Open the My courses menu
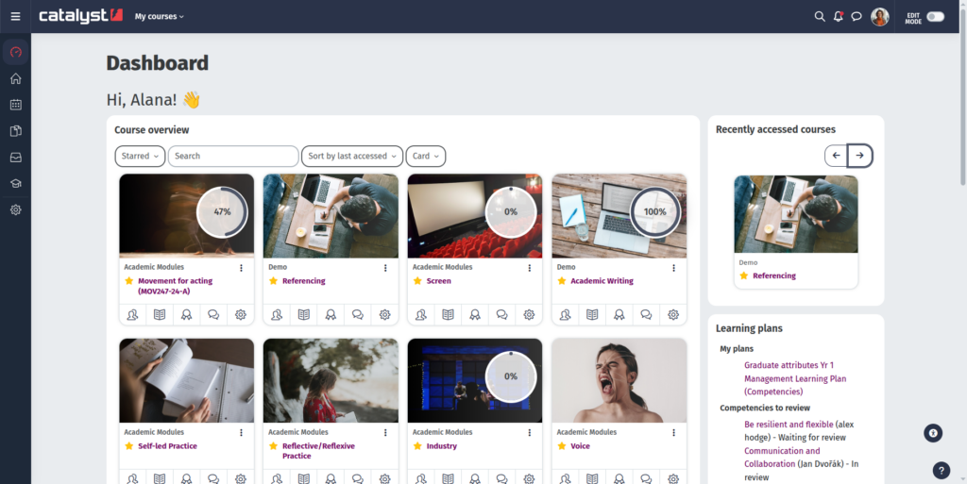Screen dimensions: 967x484 click(159, 16)
